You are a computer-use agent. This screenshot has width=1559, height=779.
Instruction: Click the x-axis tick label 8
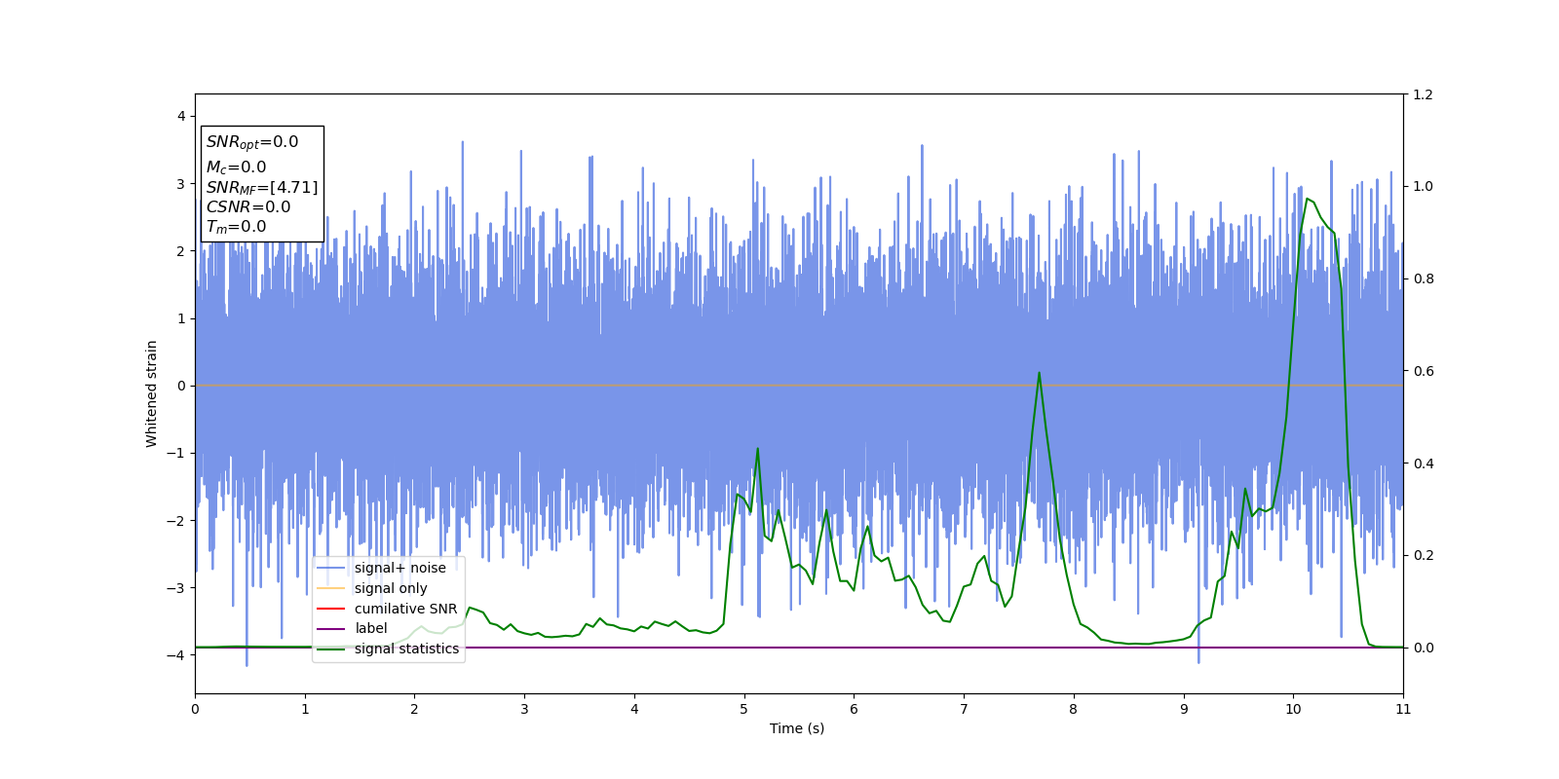(x=1074, y=709)
